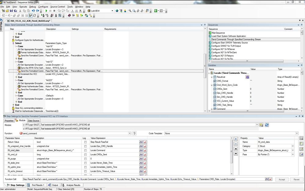Check expression for Locals.CMDs_Sent row
The image size is (305, 191).
[x=145, y=155]
